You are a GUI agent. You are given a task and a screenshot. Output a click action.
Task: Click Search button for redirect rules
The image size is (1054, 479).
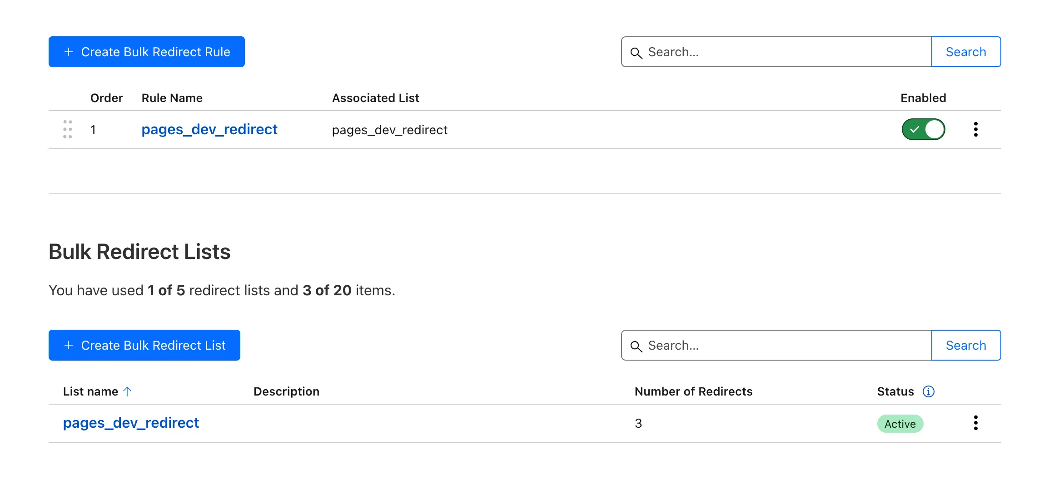(x=966, y=52)
